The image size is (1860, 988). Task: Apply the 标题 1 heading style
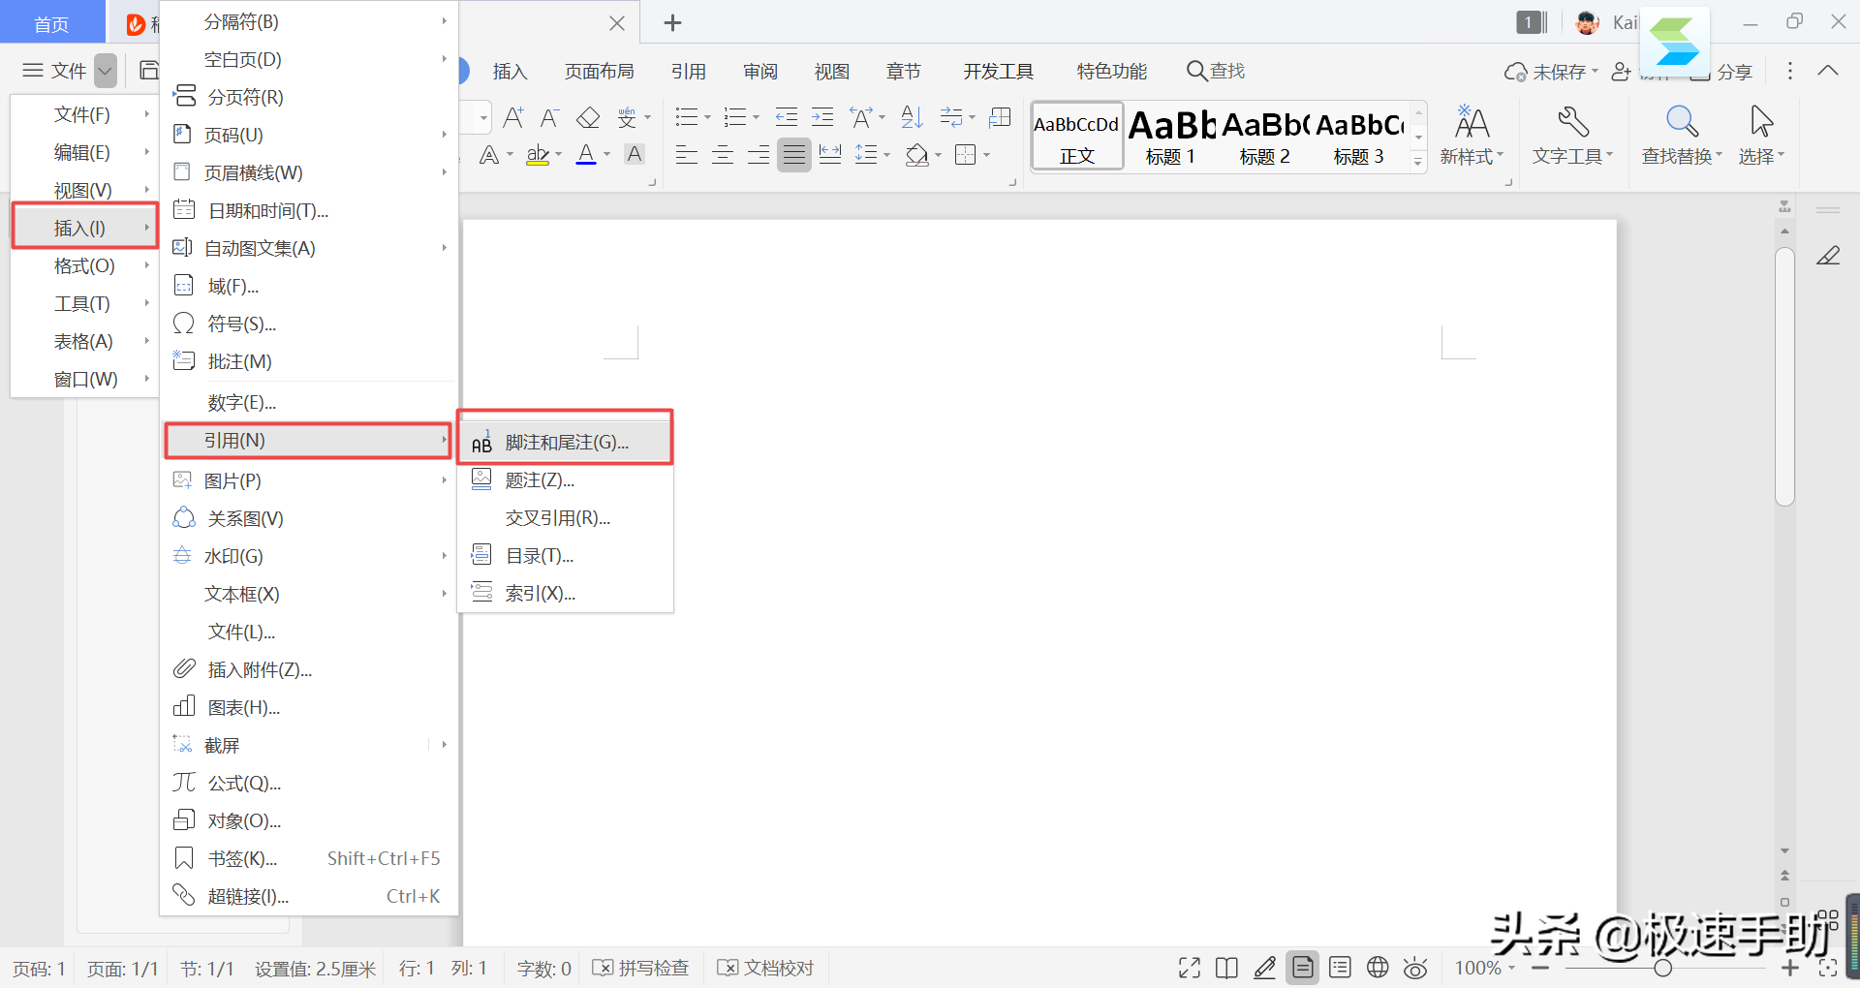[1170, 137]
